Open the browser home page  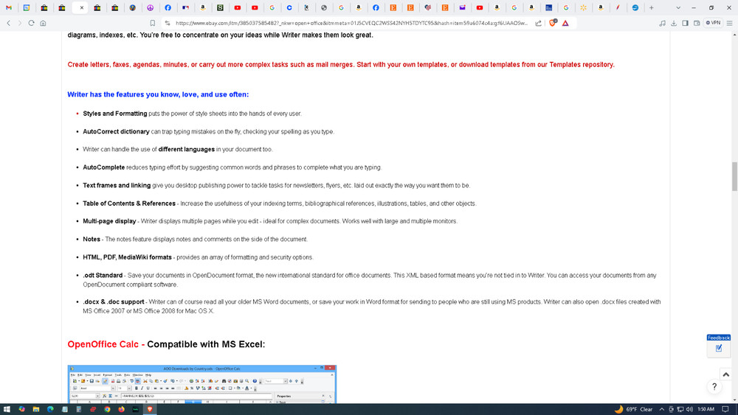pyautogui.click(x=43, y=23)
